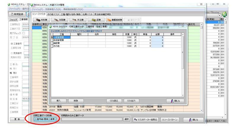The image size is (245, 129).
Task: Open the 工種/種別/名称/規格 tab
Action: tap(71, 14)
